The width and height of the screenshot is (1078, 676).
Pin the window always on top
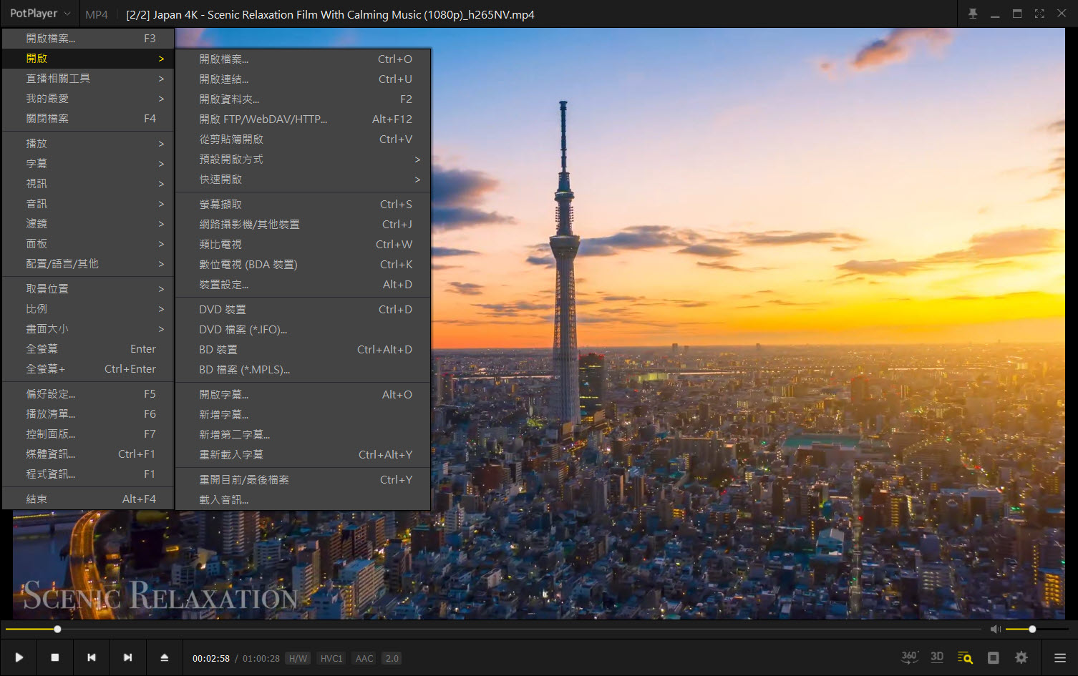coord(973,14)
